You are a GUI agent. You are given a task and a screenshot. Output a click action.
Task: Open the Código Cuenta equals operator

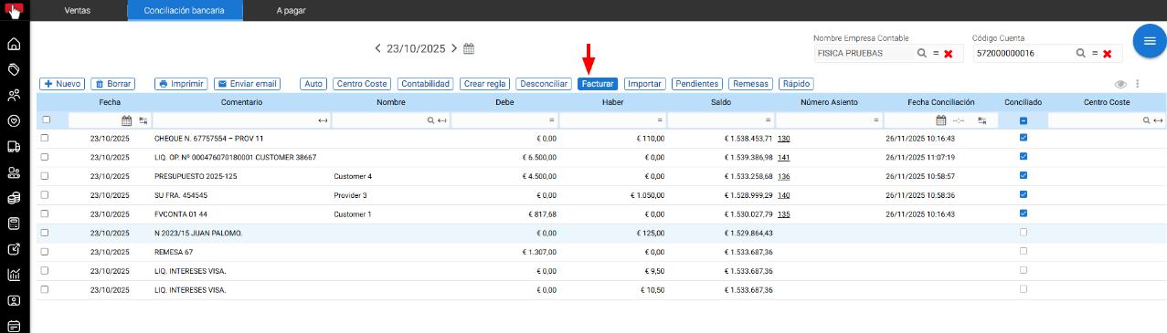(x=1095, y=54)
